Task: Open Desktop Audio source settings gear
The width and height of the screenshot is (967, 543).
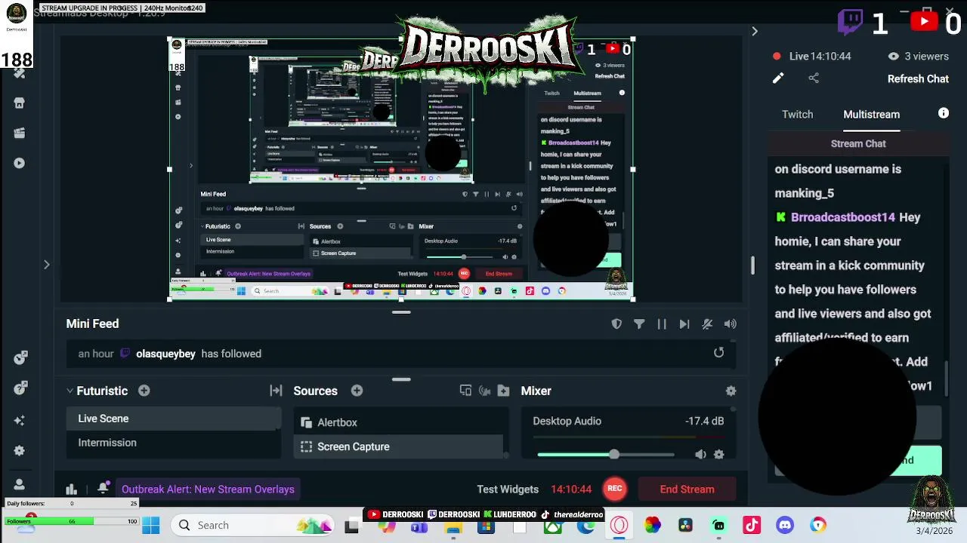Action: (x=718, y=454)
